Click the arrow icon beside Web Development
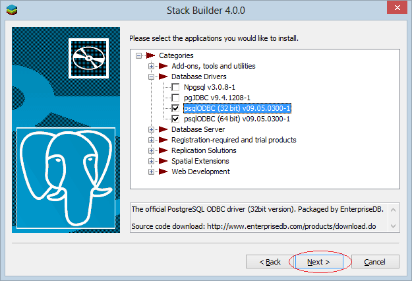 click(x=163, y=172)
